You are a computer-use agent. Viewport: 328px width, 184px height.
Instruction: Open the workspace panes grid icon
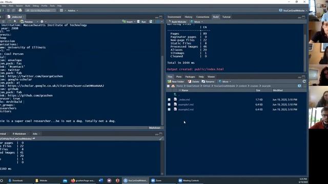point(61,10)
